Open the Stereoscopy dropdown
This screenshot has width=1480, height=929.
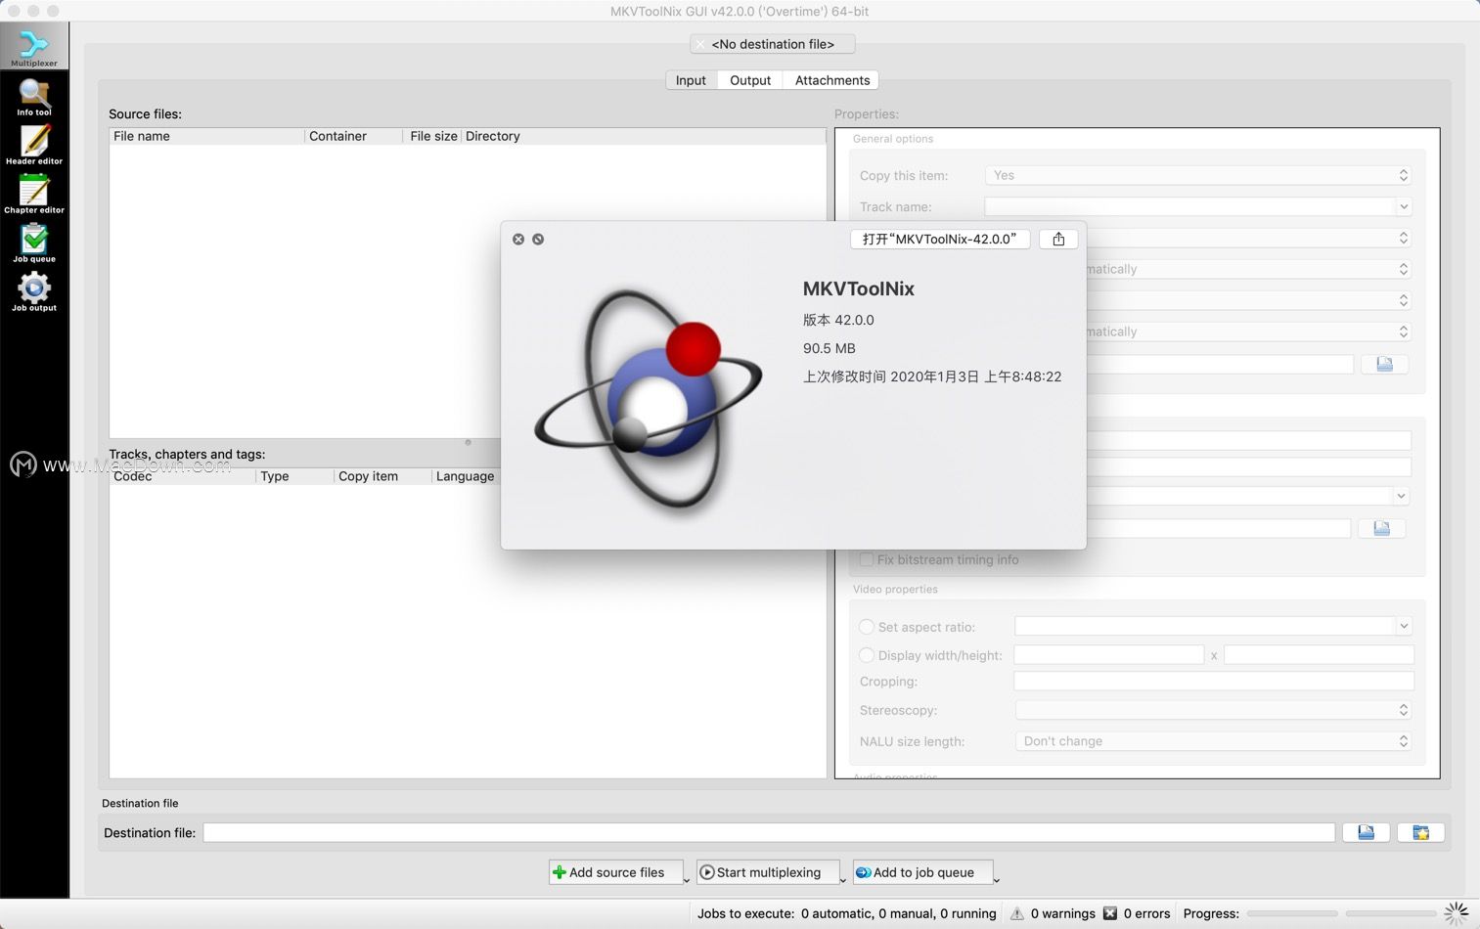point(1213,710)
